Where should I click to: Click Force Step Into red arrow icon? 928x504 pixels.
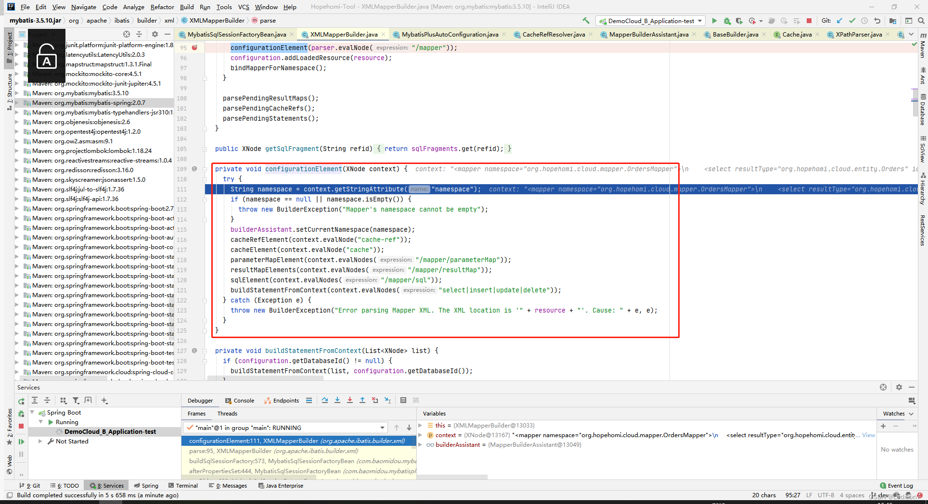pos(350,400)
